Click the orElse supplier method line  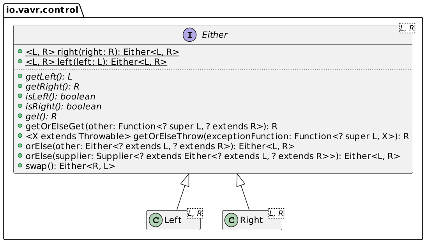pos(212,156)
